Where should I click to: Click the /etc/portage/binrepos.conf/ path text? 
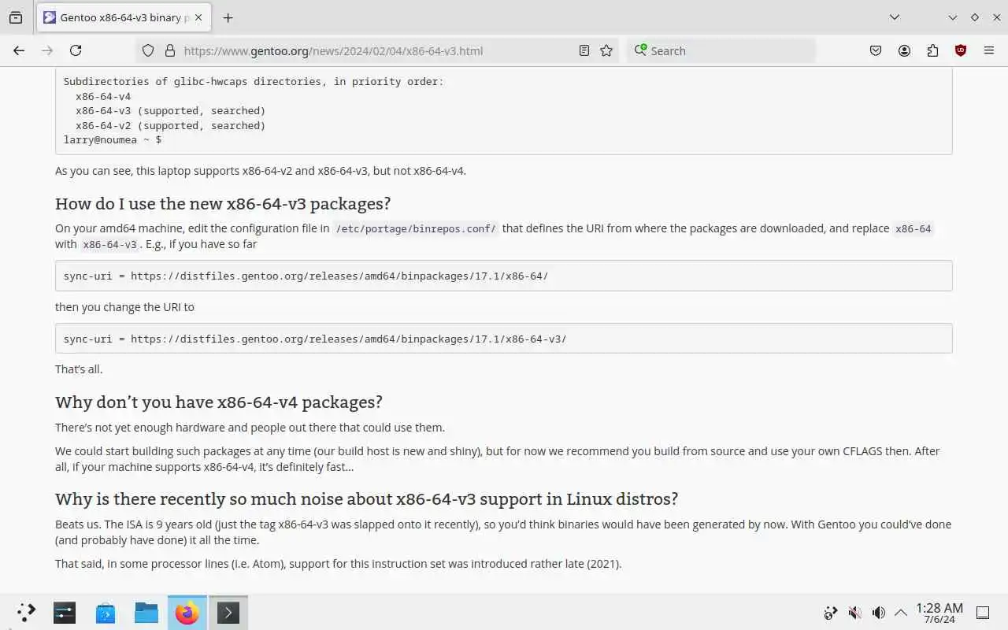(416, 229)
